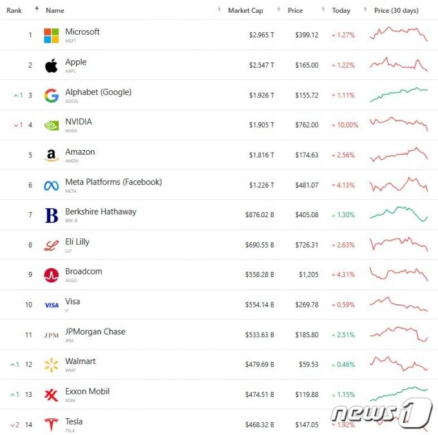This screenshot has width=438, height=435.
Task: Click the Microsoft logo icon
Action: [x=52, y=35]
